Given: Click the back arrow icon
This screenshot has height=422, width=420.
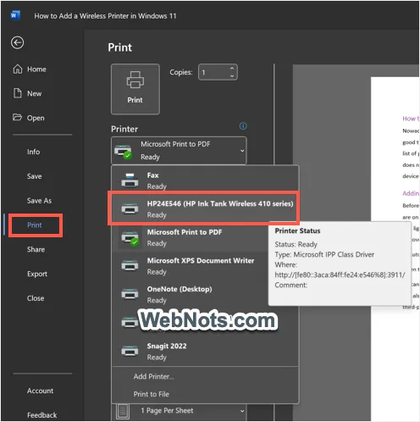Looking at the screenshot, I should [x=17, y=42].
